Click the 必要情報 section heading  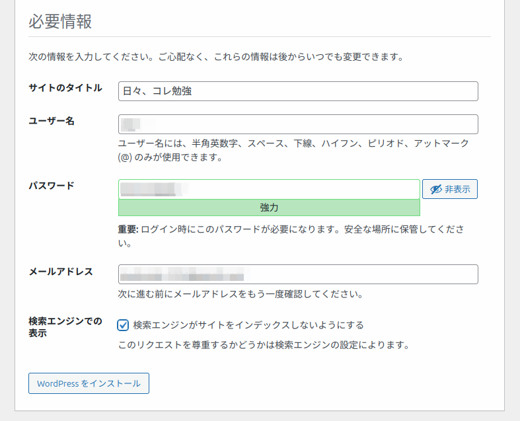coord(59,22)
